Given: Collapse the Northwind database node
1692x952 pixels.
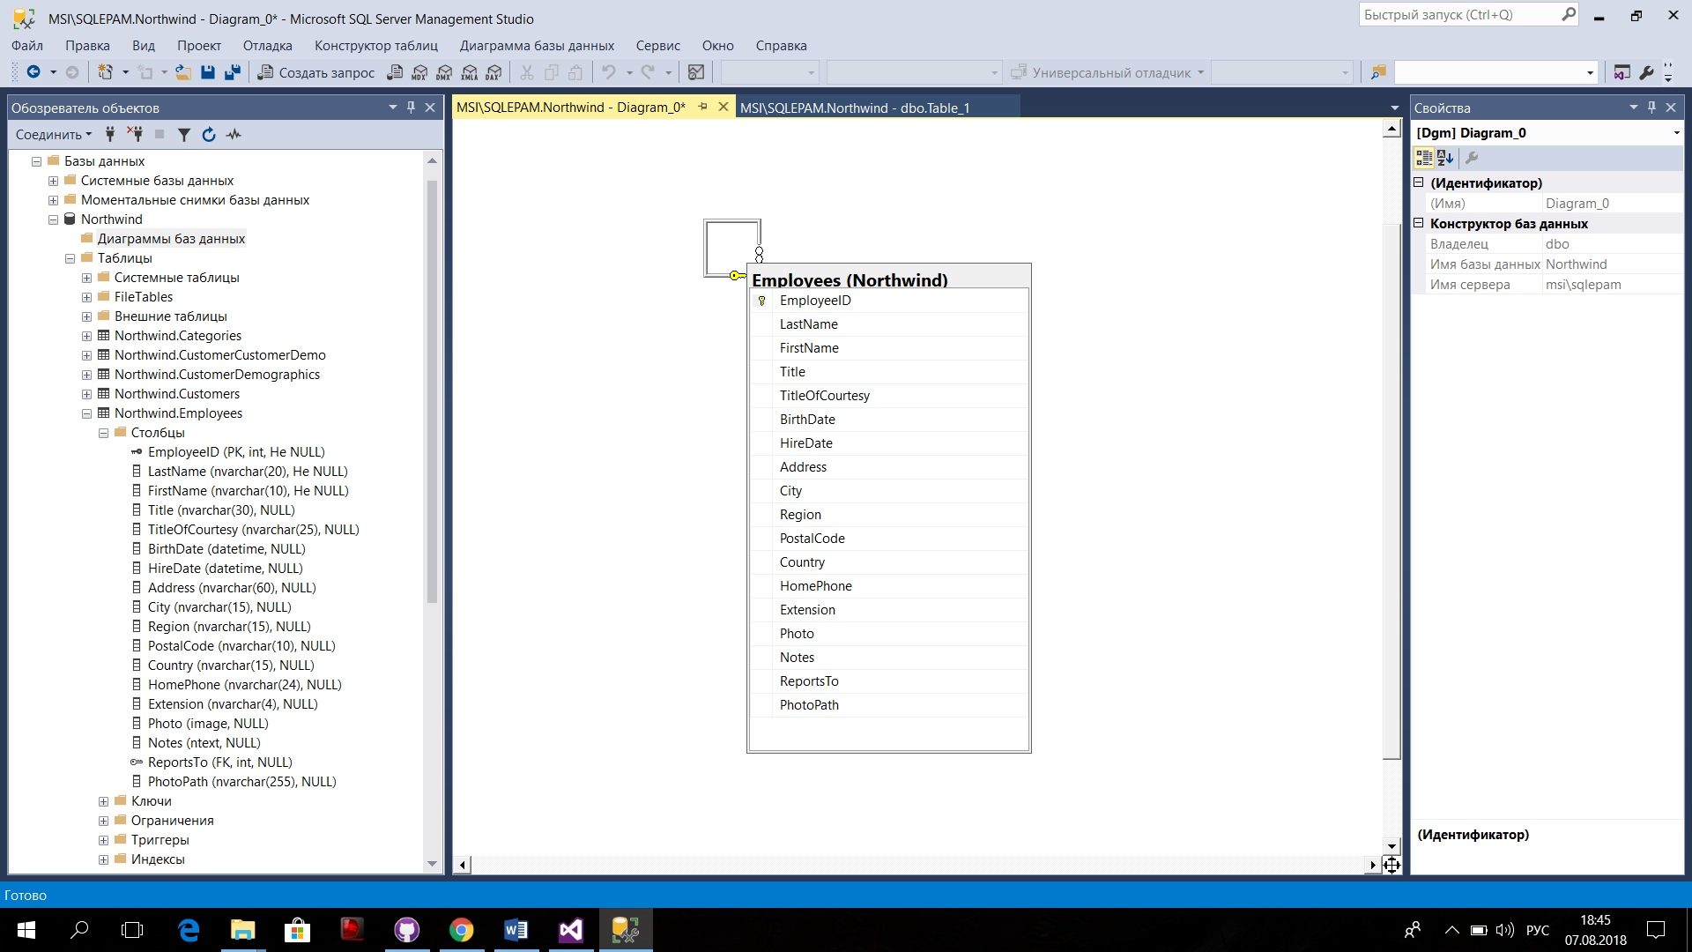Looking at the screenshot, I should click(x=53, y=219).
